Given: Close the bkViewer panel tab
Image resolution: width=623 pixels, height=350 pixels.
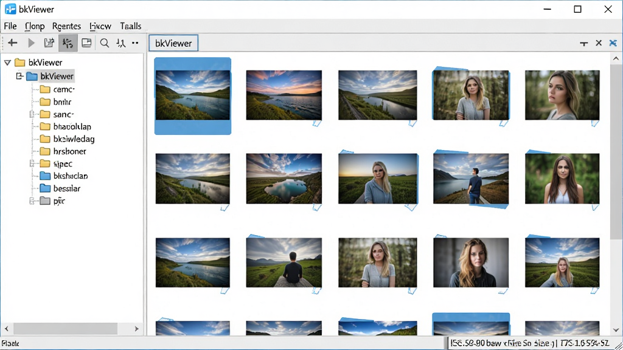Looking at the screenshot, I should click(x=599, y=43).
